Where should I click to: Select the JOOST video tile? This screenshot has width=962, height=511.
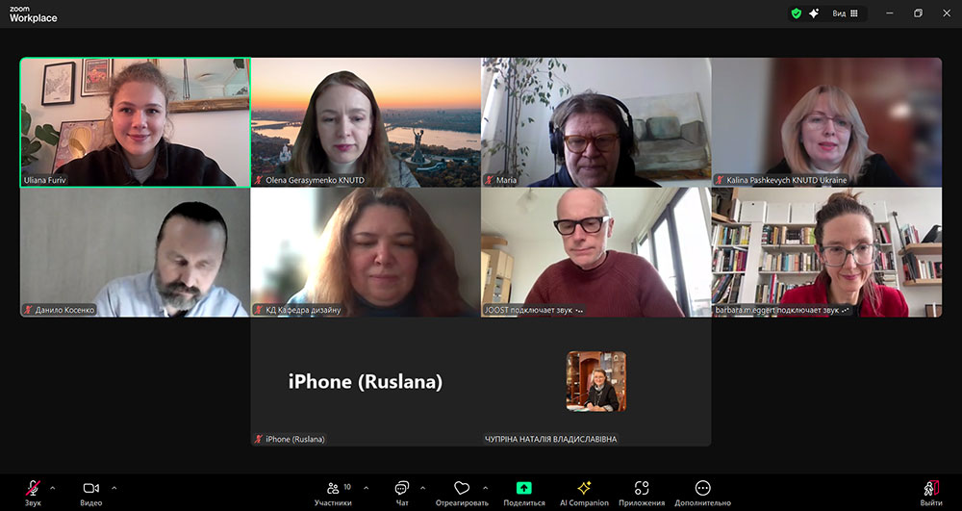click(x=596, y=252)
